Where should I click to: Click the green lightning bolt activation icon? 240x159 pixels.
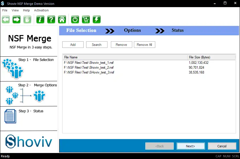click(97, 19)
